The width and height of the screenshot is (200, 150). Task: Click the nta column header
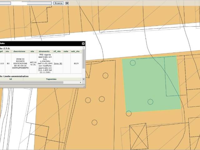pos(32,51)
